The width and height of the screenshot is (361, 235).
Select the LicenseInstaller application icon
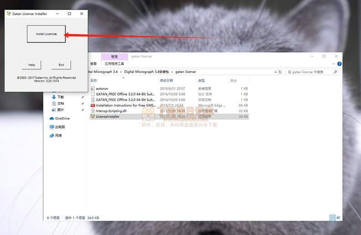click(x=93, y=117)
